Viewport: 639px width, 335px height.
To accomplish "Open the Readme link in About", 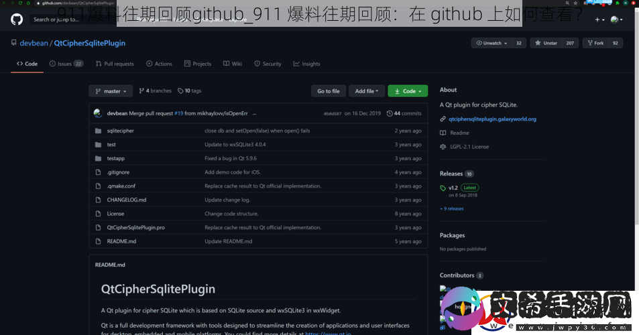I will point(459,133).
